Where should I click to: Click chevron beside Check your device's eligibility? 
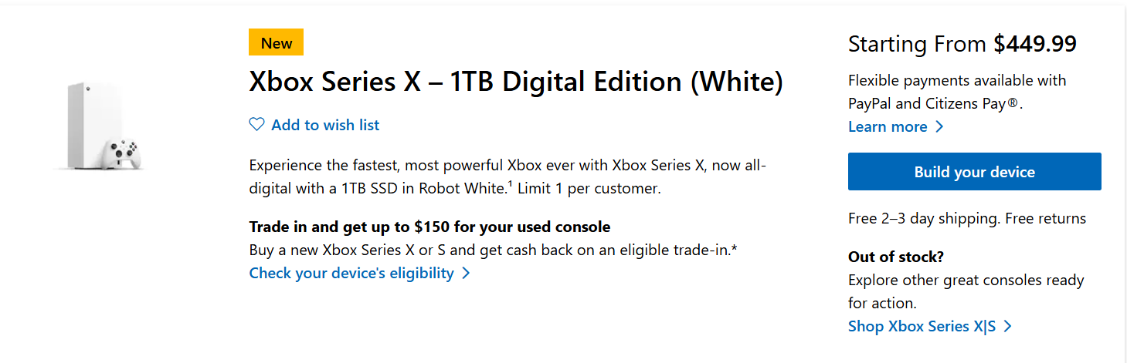466,273
